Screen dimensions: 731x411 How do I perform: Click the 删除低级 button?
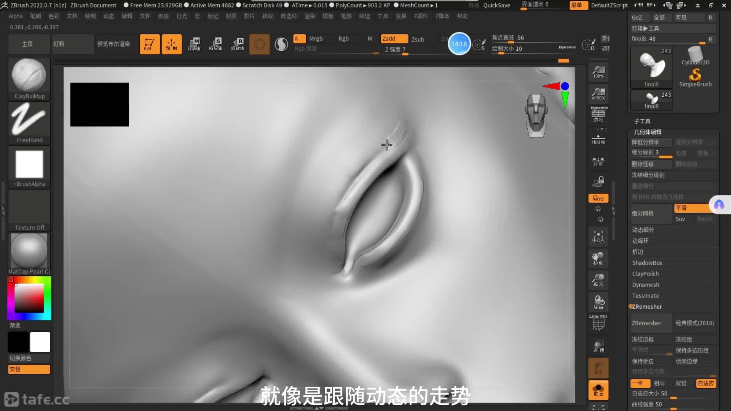tap(651, 164)
